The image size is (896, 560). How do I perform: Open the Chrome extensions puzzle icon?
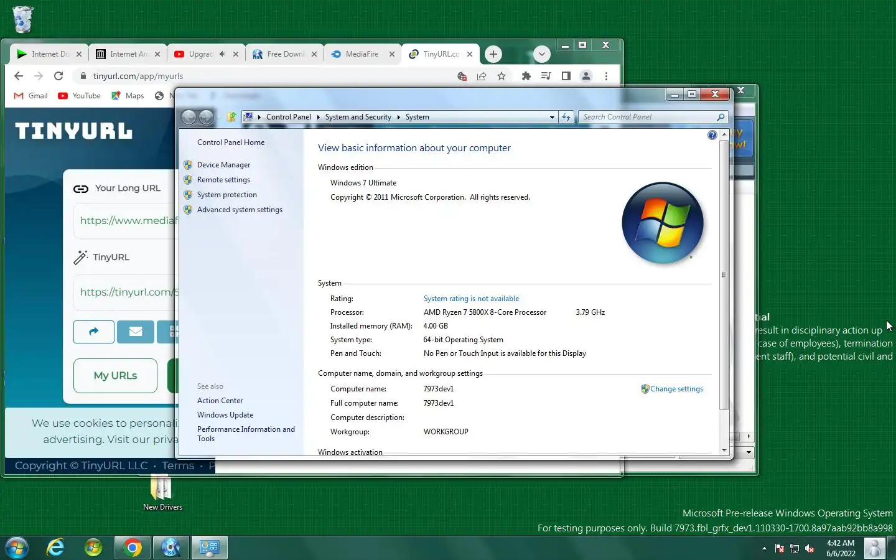[x=526, y=76]
